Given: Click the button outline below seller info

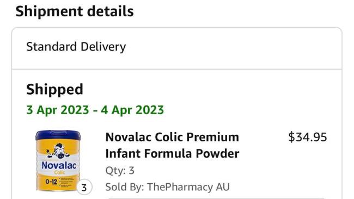Looking at the screenshot, I should click(216, 198).
